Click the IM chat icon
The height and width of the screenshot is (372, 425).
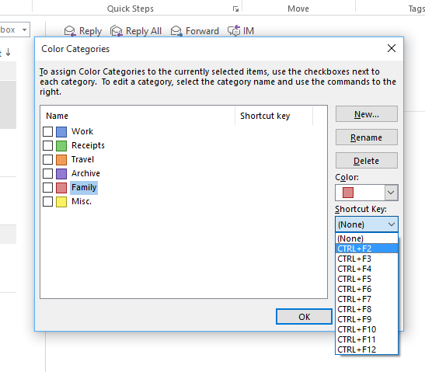(x=234, y=30)
